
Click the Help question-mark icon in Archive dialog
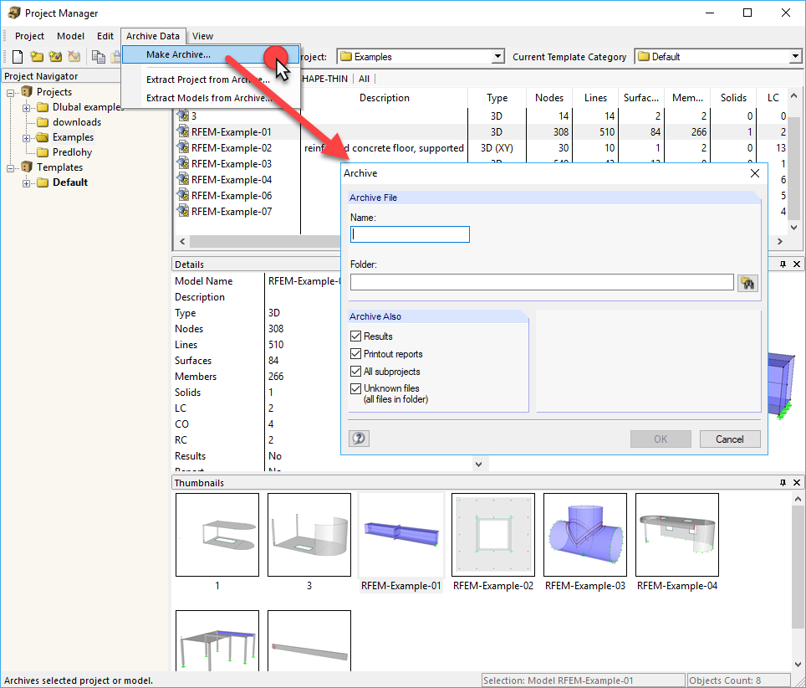(359, 438)
